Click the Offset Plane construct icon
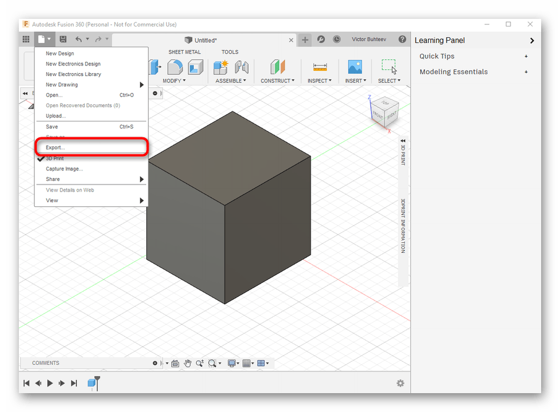The height and width of the screenshot is (412, 560). click(x=277, y=67)
